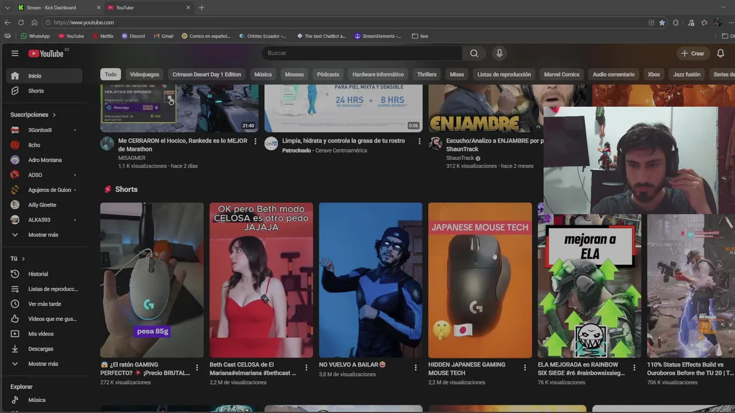Select the Música filter chip
The width and height of the screenshot is (735, 413).
tap(263, 75)
